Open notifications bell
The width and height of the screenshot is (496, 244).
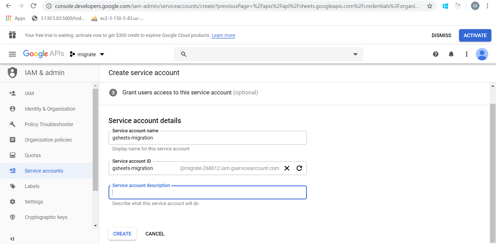(x=451, y=54)
